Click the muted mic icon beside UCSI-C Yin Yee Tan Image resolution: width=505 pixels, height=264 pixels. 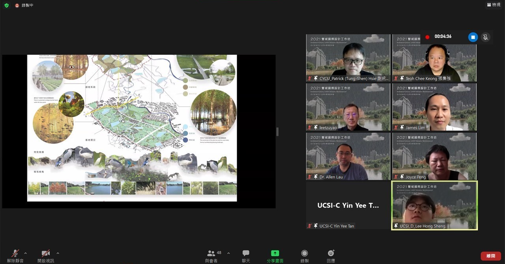tap(310, 226)
